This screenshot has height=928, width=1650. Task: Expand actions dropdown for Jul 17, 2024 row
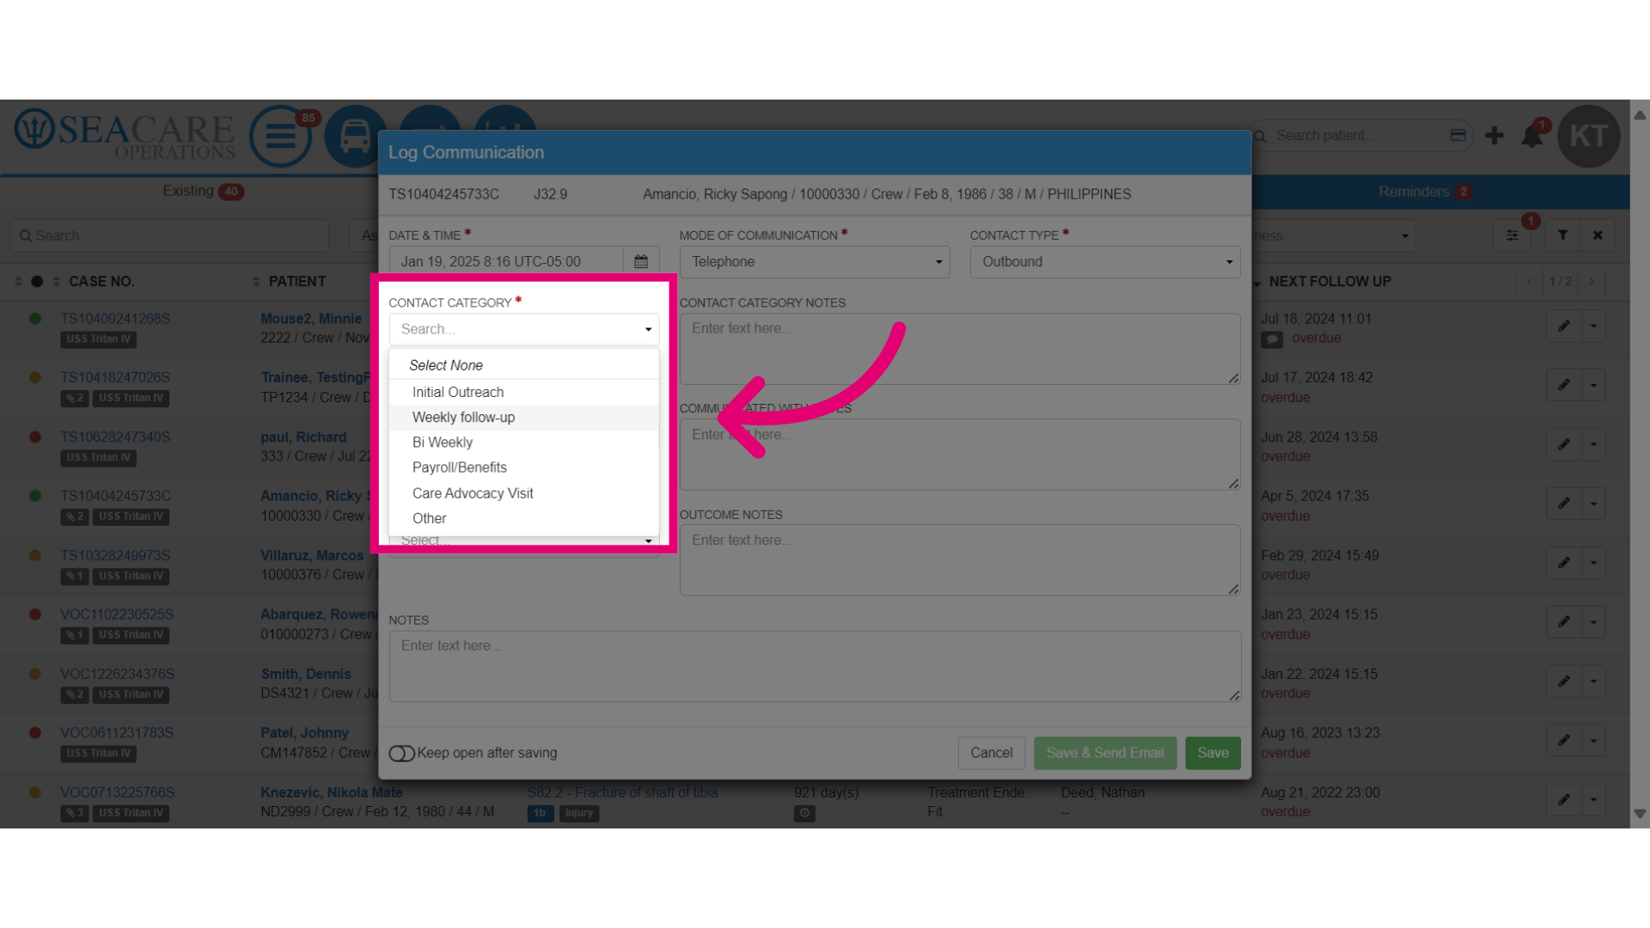click(1594, 385)
